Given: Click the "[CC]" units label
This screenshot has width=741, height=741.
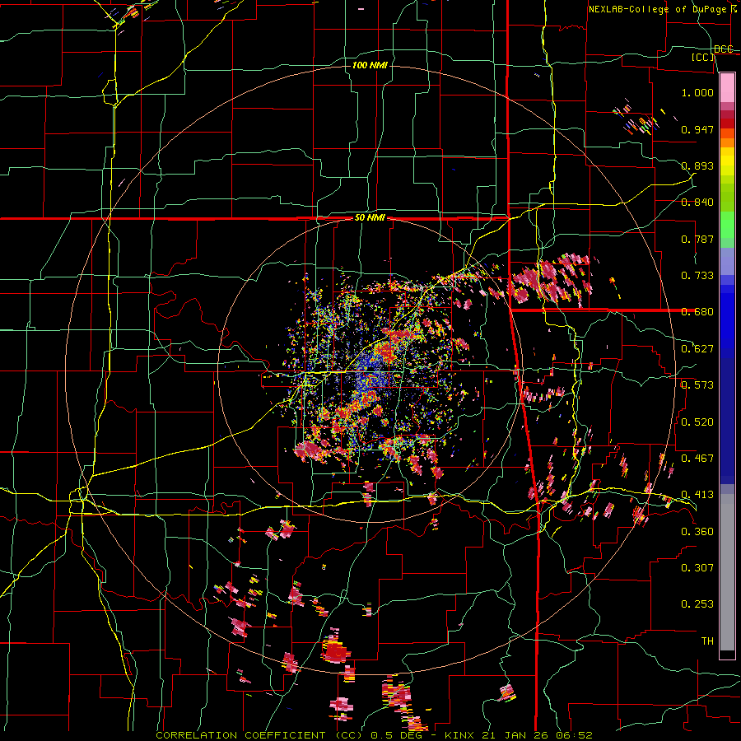Looking at the screenshot, I should tap(703, 57).
